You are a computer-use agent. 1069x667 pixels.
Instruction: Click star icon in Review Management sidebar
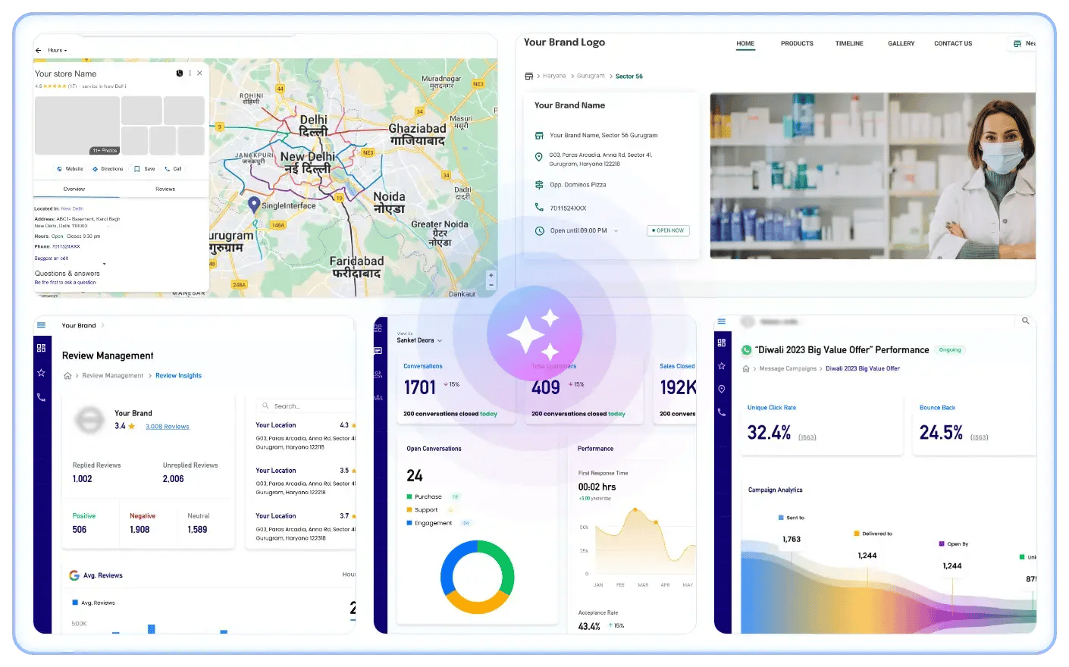point(41,373)
